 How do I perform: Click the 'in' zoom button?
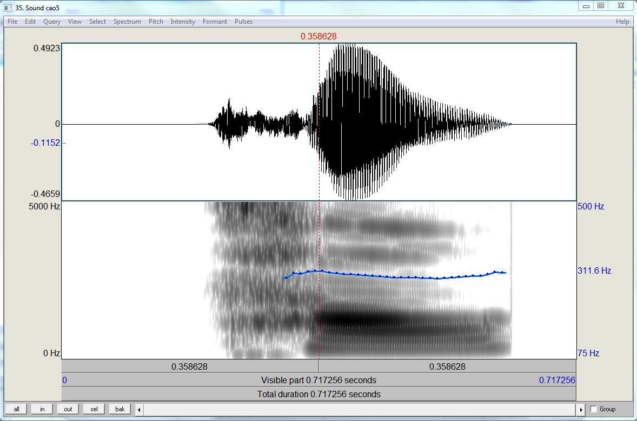(x=42, y=409)
